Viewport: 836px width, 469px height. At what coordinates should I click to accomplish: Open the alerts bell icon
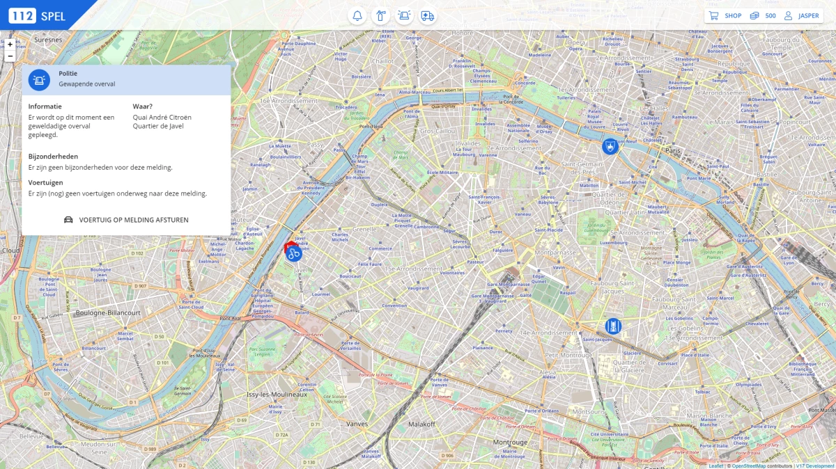[357, 15]
